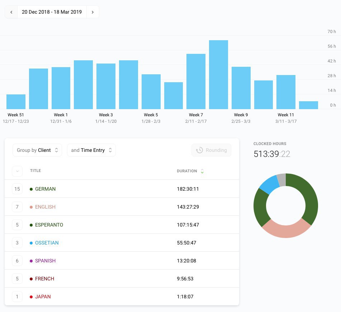
Task: Select the ESPERANTO client name
Action: click(49, 225)
